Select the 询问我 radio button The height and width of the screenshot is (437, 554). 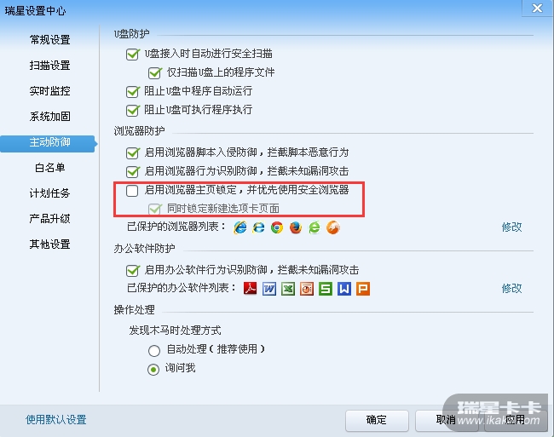pyautogui.click(x=153, y=369)
